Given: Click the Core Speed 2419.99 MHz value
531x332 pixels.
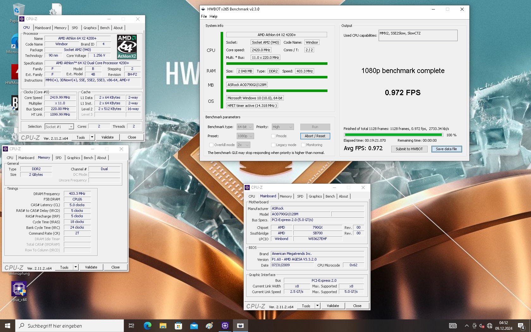Looking at the screenshot, I should pos(60,97).
